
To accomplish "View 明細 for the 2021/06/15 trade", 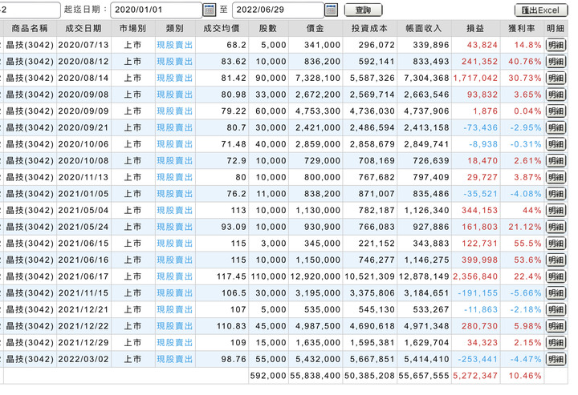I will [x=556, y=244].
